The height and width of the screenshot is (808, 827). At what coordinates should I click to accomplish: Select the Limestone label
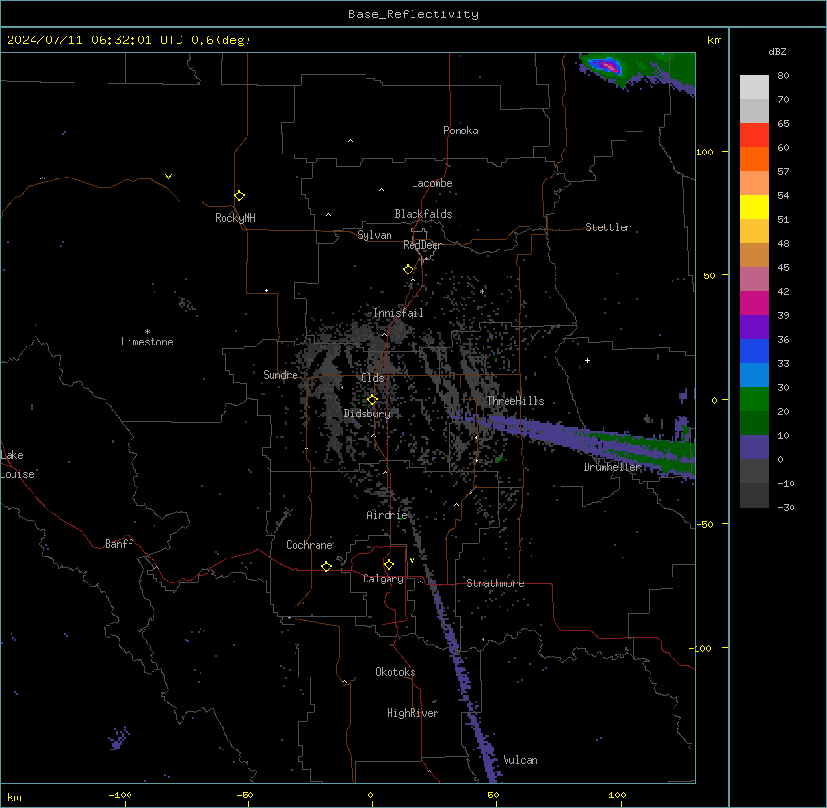(147, 342)
